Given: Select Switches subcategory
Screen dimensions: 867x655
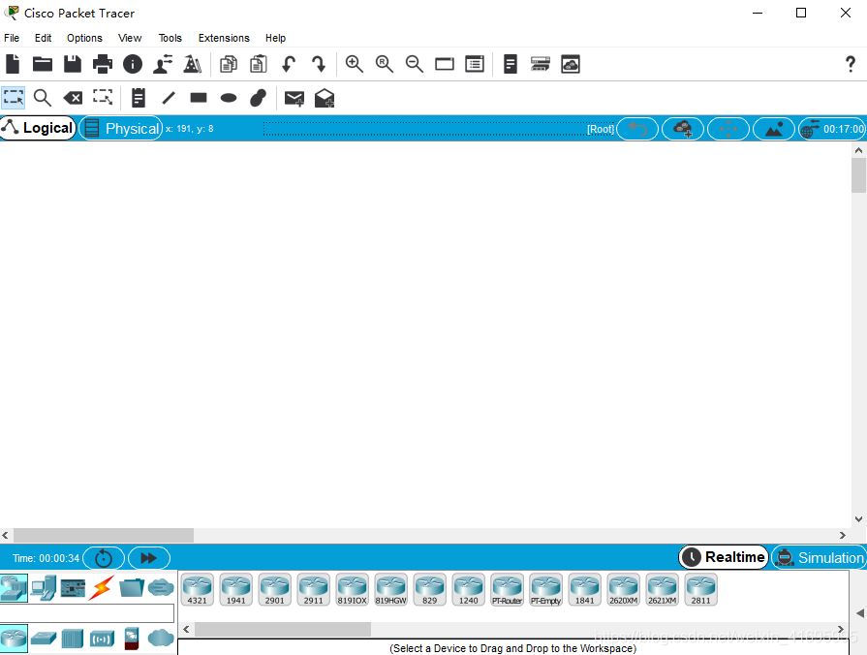Looking at the screenshot, I should point(44,639).
